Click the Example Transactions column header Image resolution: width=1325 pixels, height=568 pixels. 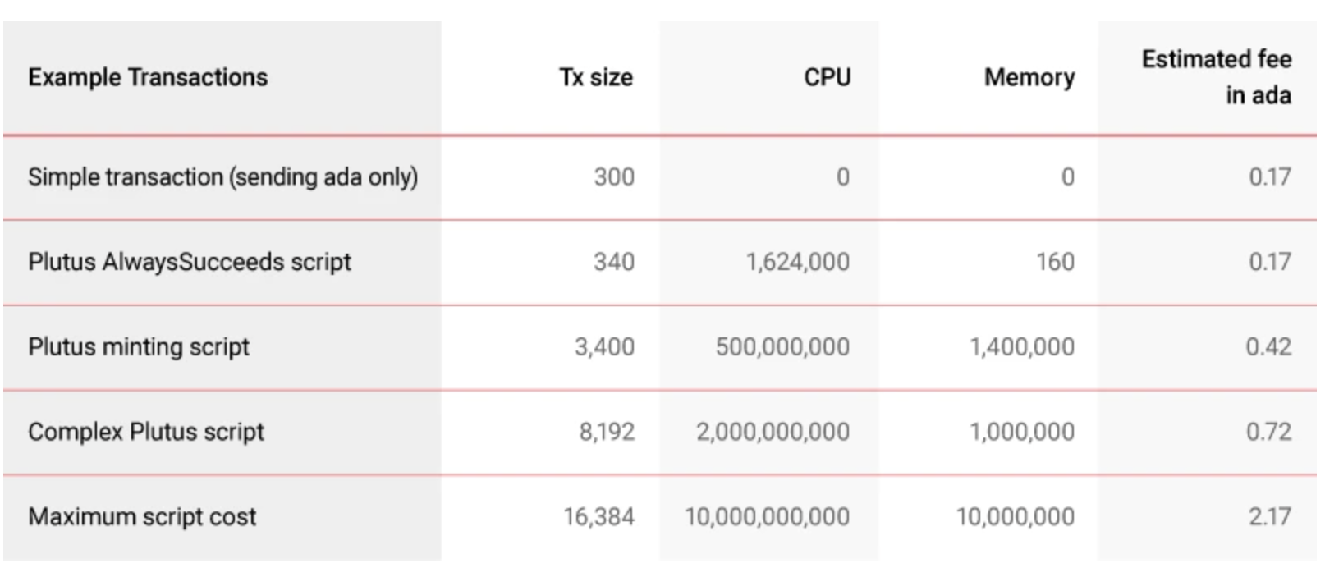coord(148,77)
